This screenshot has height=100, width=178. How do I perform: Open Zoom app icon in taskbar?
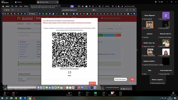[25, 98]
